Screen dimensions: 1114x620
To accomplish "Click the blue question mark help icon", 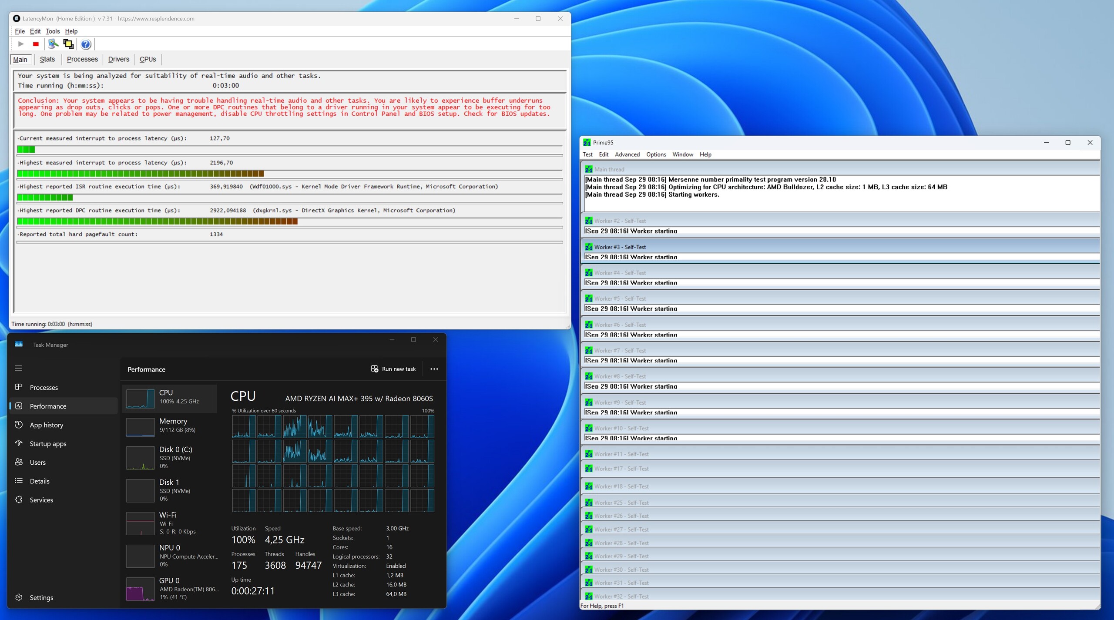I will (86, 44).
